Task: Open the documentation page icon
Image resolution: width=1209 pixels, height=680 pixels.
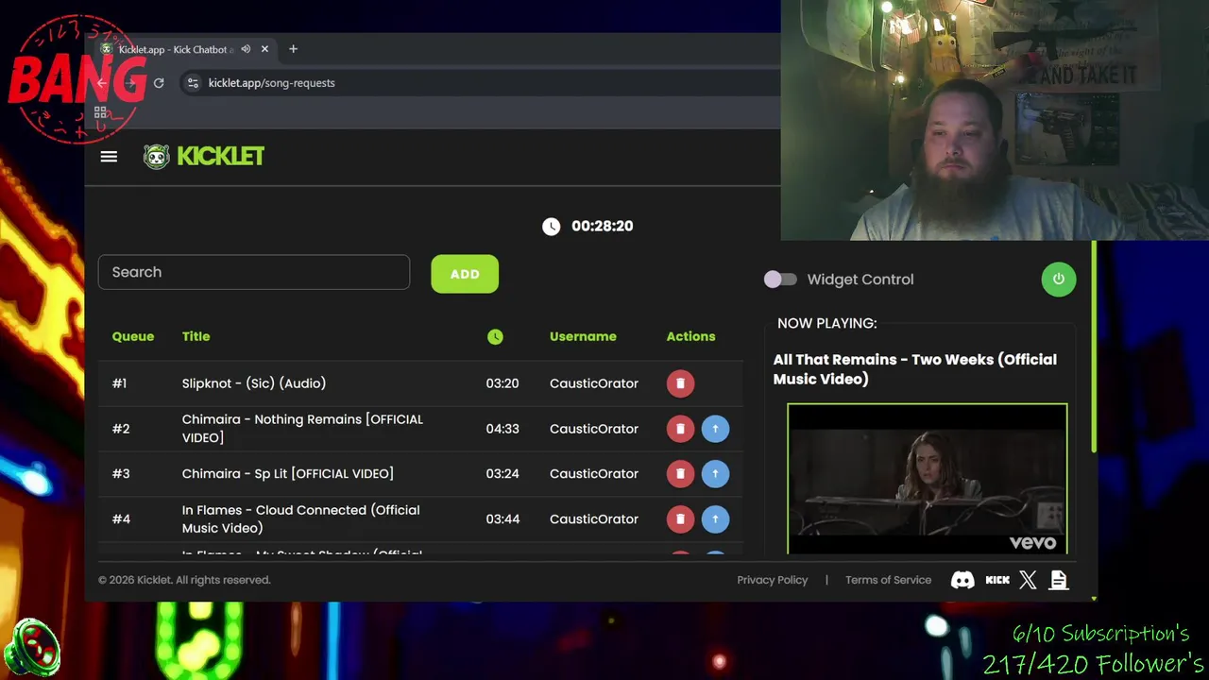Action: [1059, 581]
